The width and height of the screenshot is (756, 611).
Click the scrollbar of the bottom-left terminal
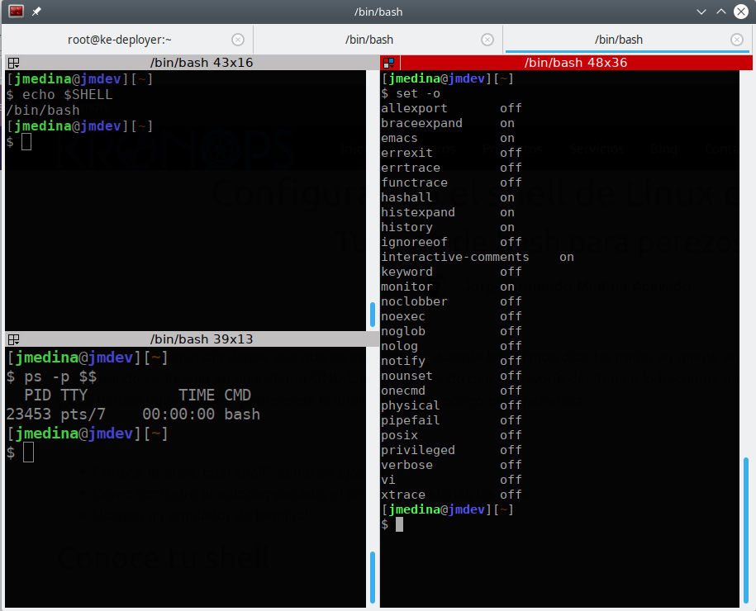pyautogui.click(x=373, y=578)
